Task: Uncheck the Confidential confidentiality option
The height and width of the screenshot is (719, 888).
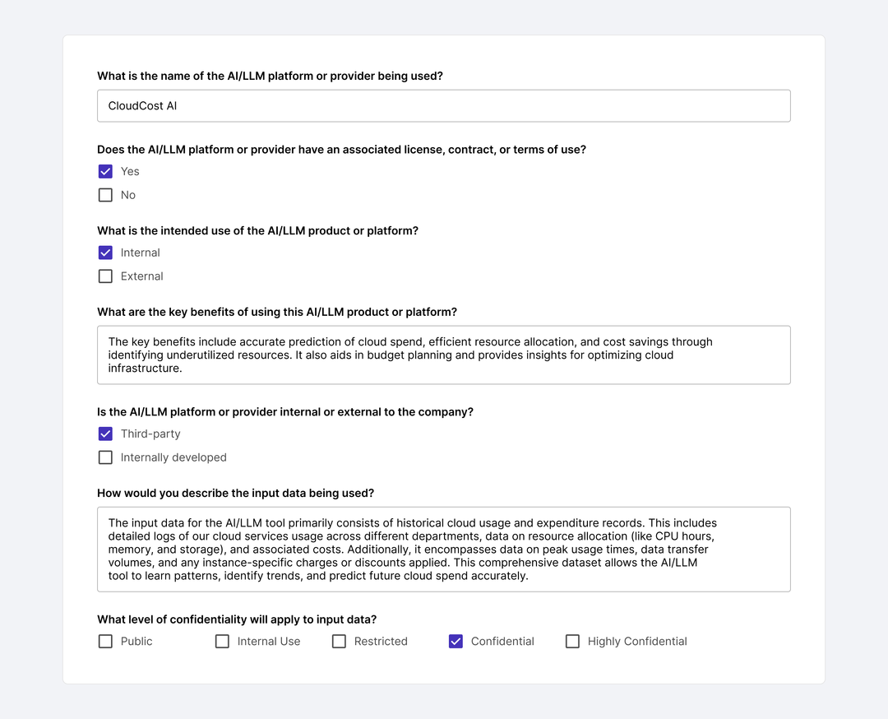Action: coord(456,641)
